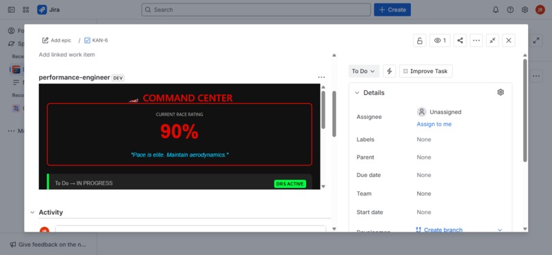Click the Give feedback megaphone icon

13,245
